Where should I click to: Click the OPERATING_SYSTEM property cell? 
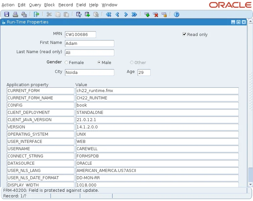point(41,134)
